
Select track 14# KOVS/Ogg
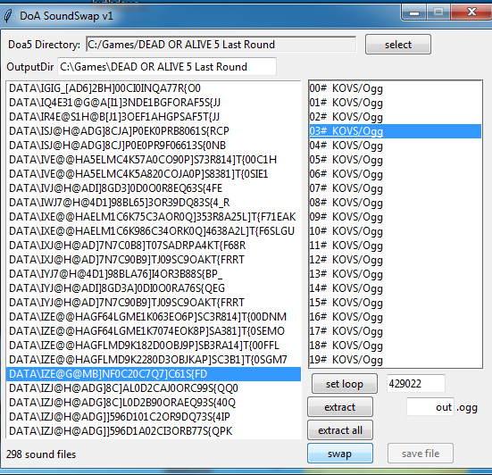click(396, 288)
